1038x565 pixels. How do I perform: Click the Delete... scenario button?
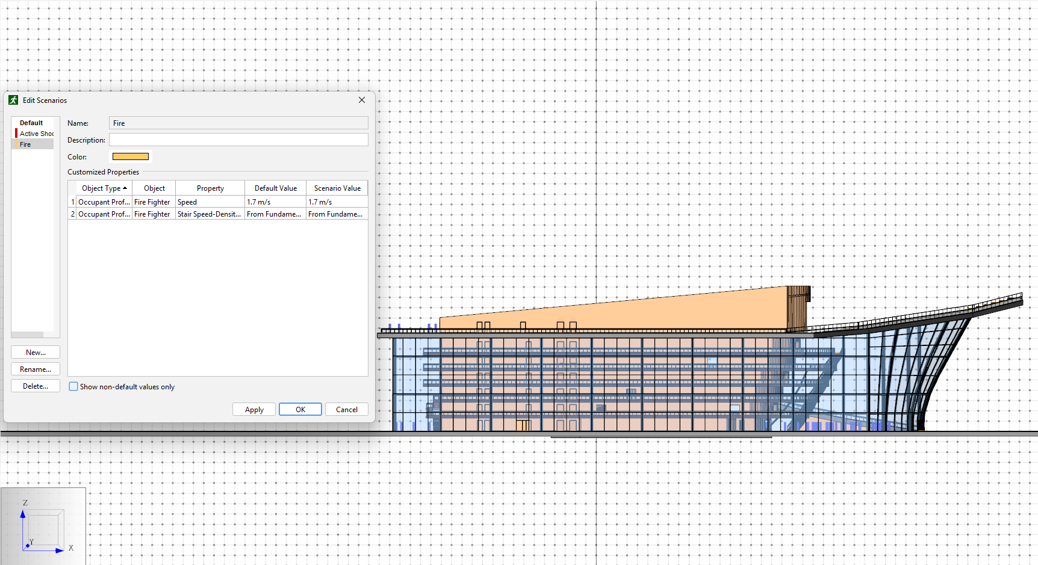(36, 386)
